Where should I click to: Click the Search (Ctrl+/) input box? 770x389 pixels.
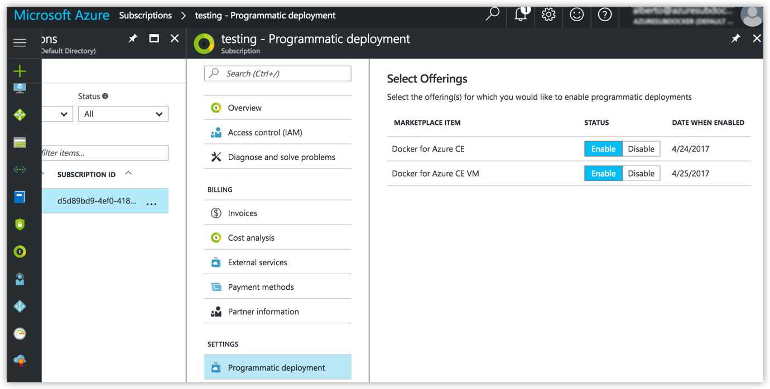point(278,74)
